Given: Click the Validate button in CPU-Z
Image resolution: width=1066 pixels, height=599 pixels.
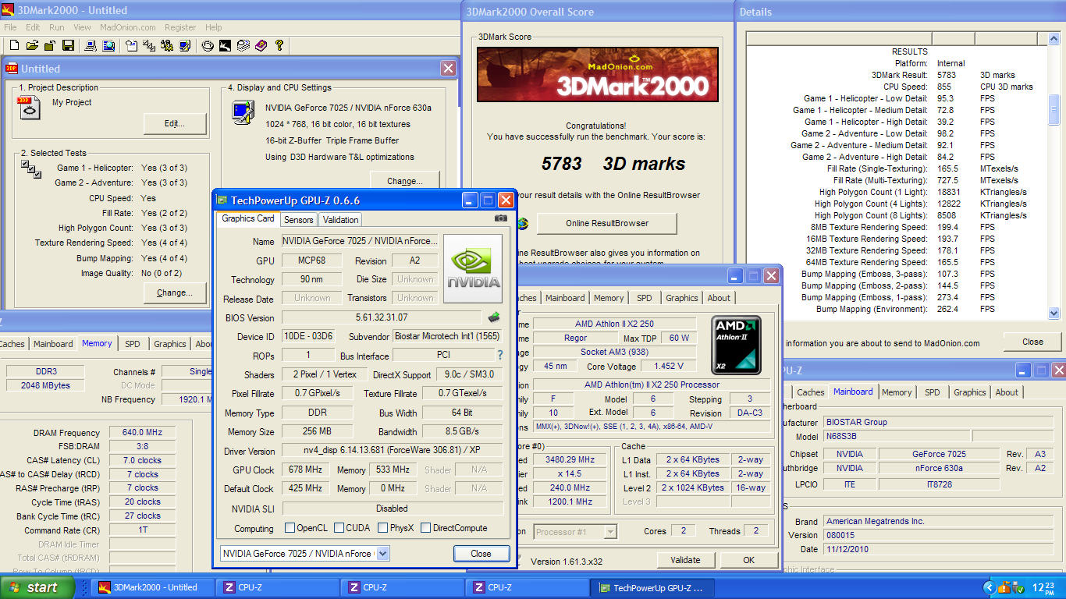Looking at the screenshot, I should click(685, 560).
